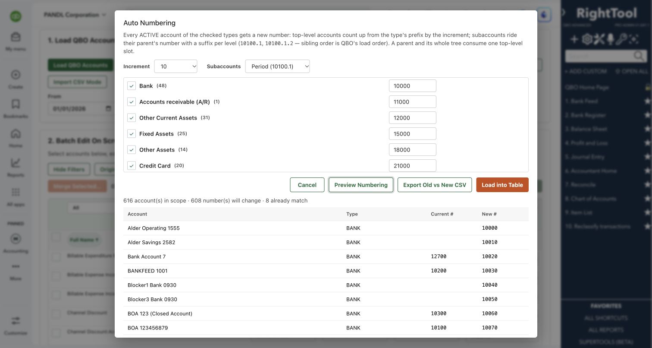This screenshot has width=652, height=348.
Task: Open the Subaccounts format dropdown
Action: (x=277, y=66)
